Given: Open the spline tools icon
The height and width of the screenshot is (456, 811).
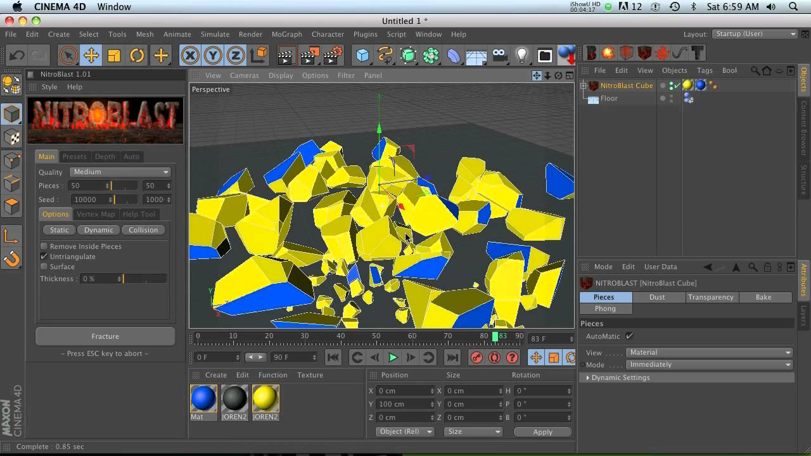Looking at the screenshot, I should point(385,56).
